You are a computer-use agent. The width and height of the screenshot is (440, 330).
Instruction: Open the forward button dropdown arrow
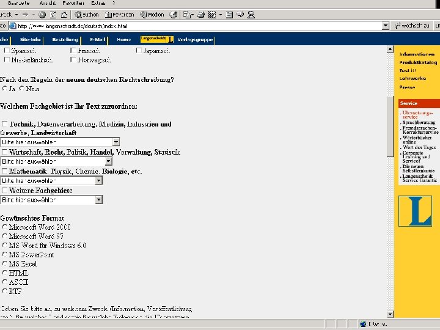click(34, 15)
